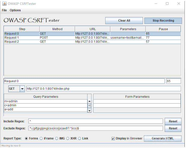Minimize the CSRFTester window

tap(156, 4)
